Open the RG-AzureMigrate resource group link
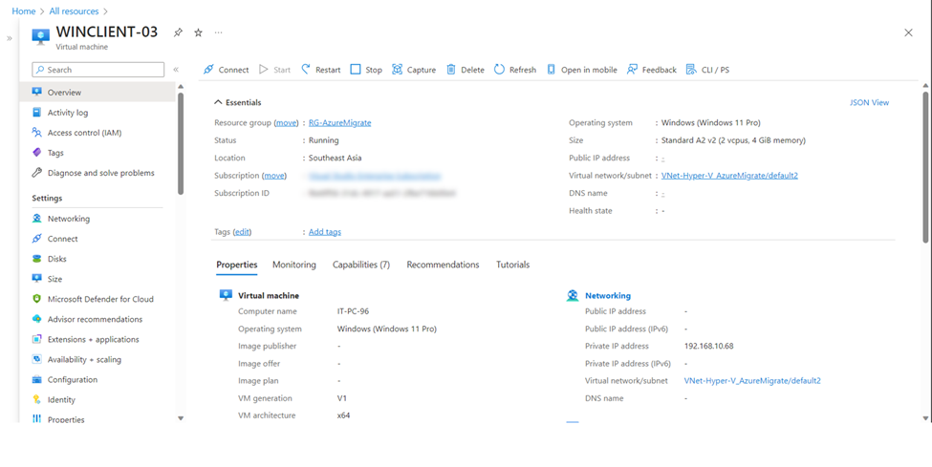 [340, 123]
